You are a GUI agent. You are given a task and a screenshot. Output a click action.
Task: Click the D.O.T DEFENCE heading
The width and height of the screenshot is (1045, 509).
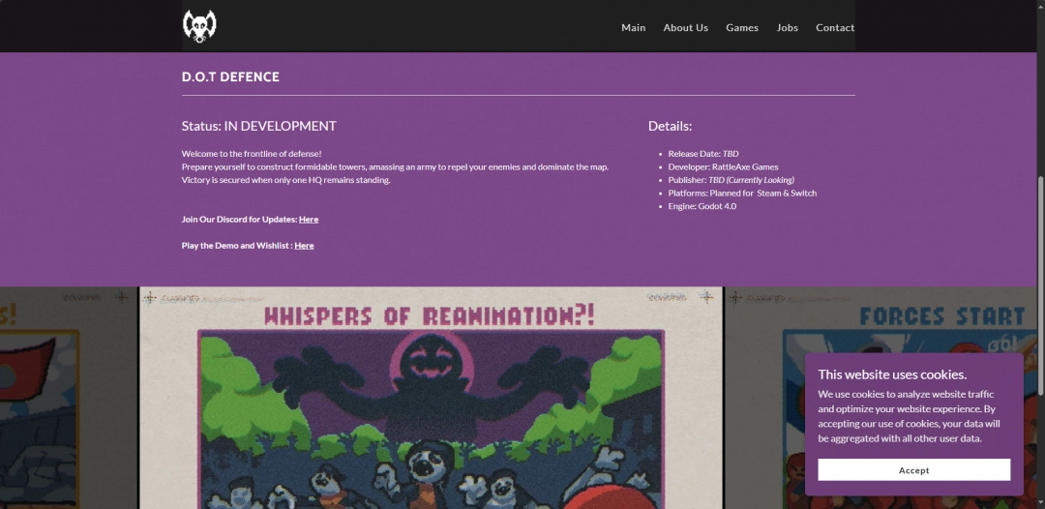[x=230, y=77]
